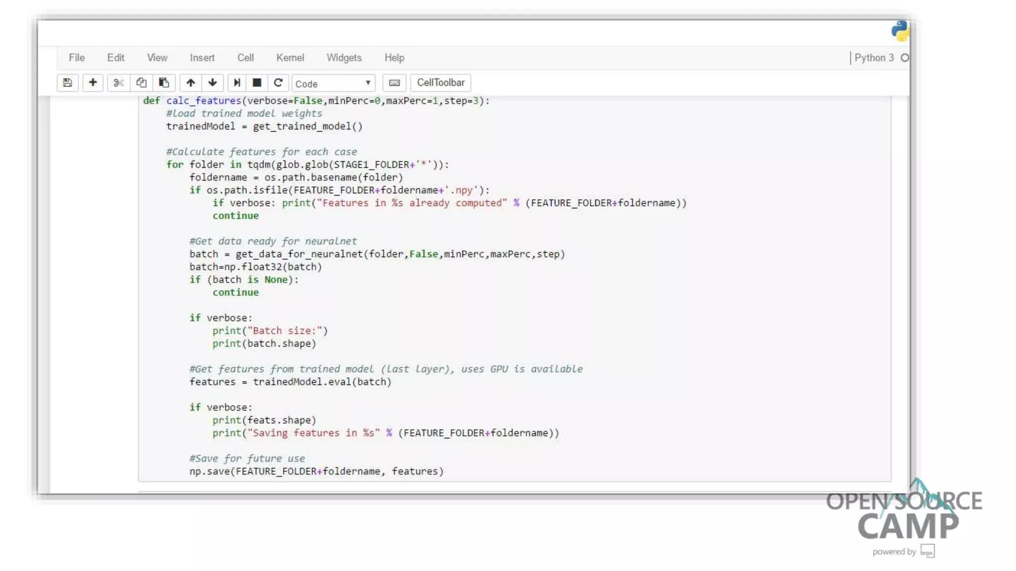Insert a new cell with plus icon

click(x=93, y=83)
